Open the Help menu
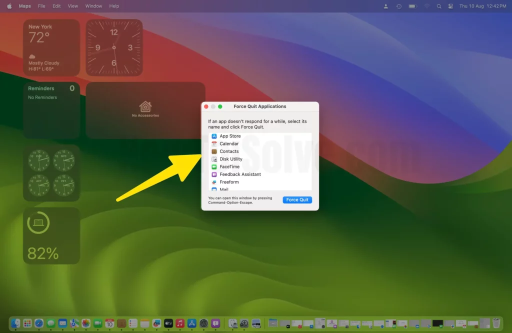The width and height of the screenshot is (512, 333). [114, 6]
